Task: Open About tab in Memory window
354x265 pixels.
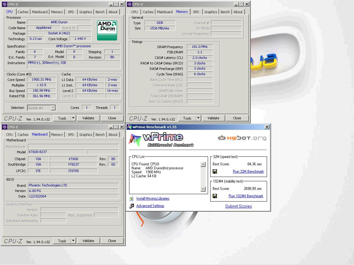Action: pos(238,12)
